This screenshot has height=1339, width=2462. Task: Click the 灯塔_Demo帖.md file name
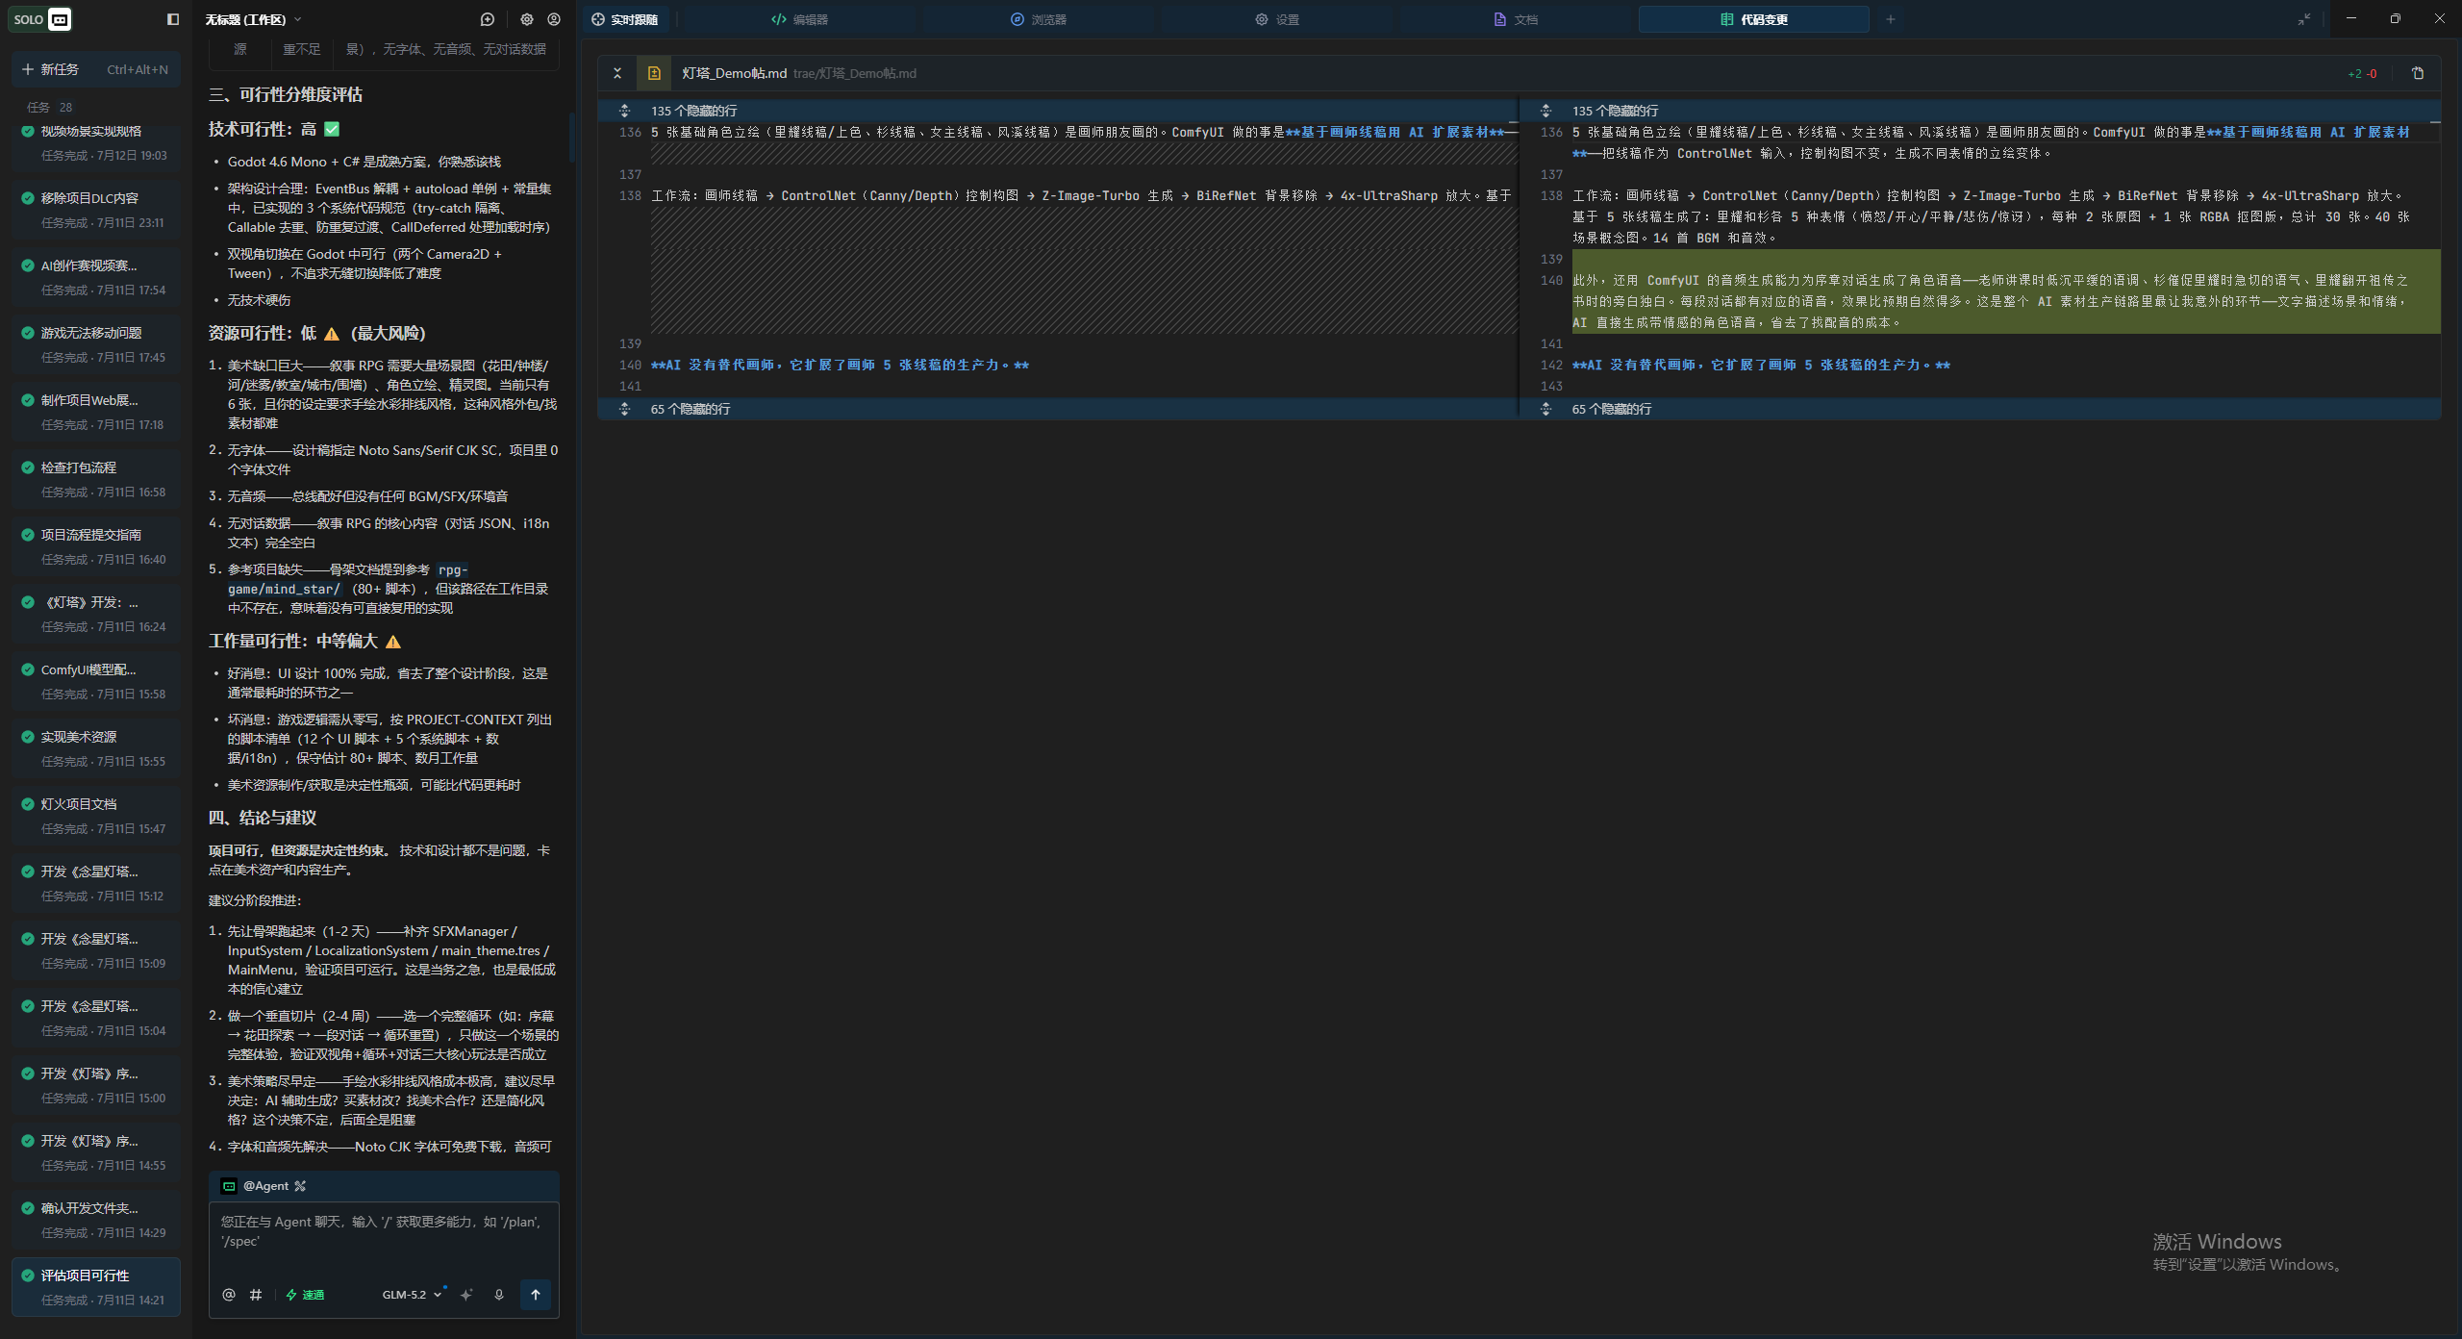(x=734, y=73)
